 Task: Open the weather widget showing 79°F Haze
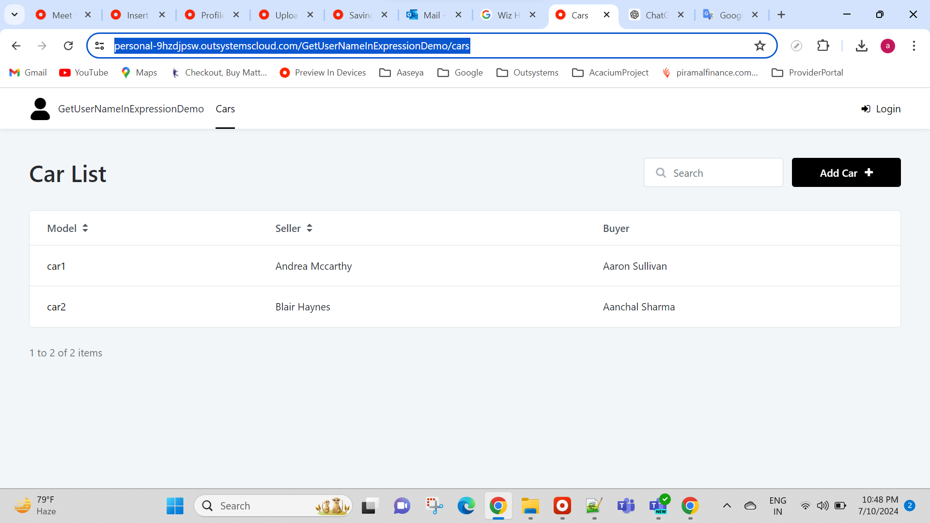35,506
